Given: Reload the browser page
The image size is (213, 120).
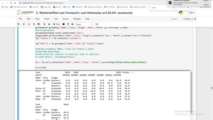Looking at the screenshot, I should pyautogui.click(x=11, y=3).
